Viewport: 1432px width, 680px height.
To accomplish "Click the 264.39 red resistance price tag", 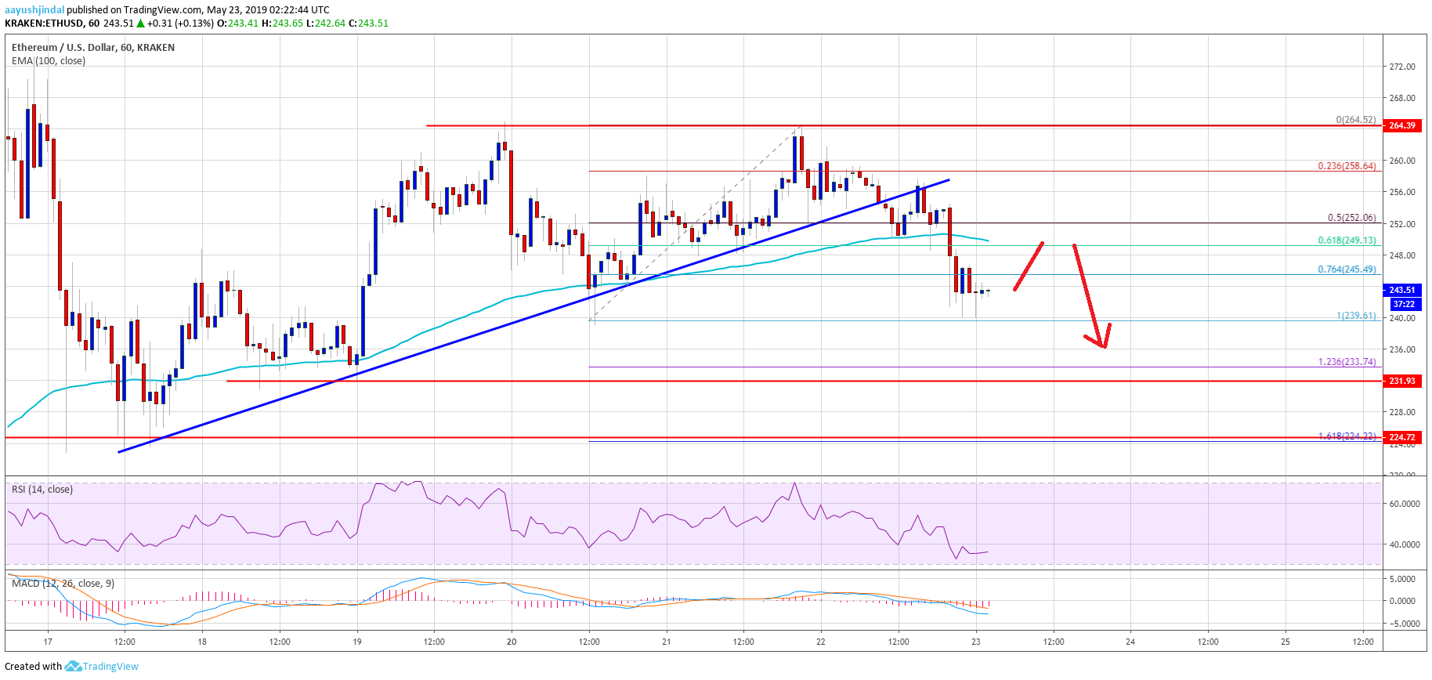I will pos(1401,125).
